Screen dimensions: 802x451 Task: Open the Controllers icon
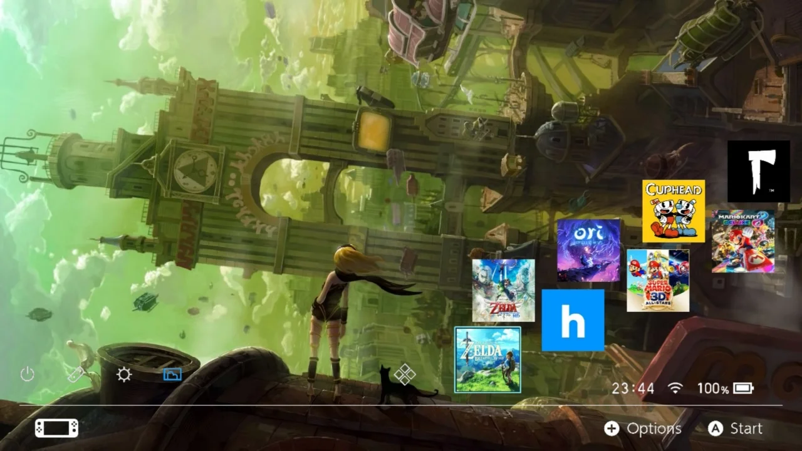tap(76, 375)
